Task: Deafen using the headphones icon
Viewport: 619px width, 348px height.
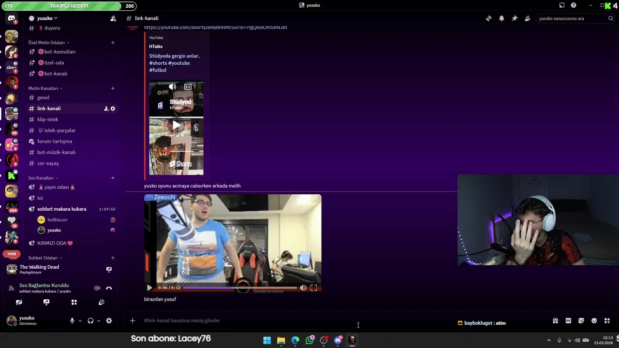Action: [90, 320]
